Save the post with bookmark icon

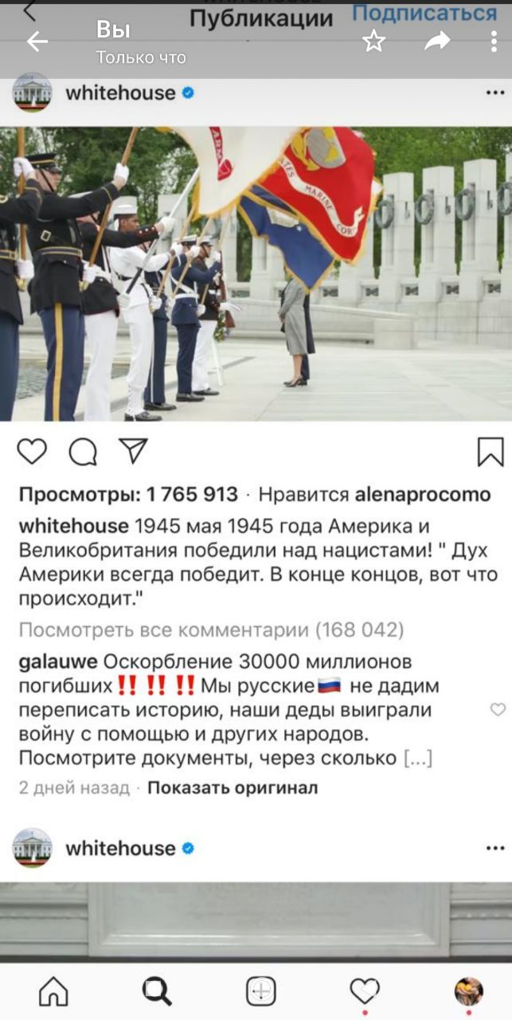point(491,452)
